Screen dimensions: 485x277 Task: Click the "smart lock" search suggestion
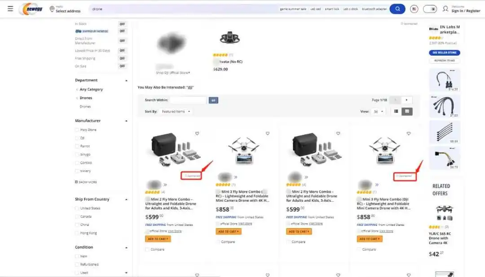click(332, 9)
